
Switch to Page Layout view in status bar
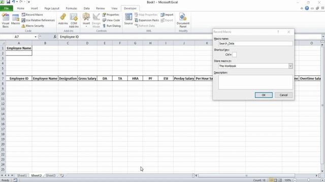275,180
